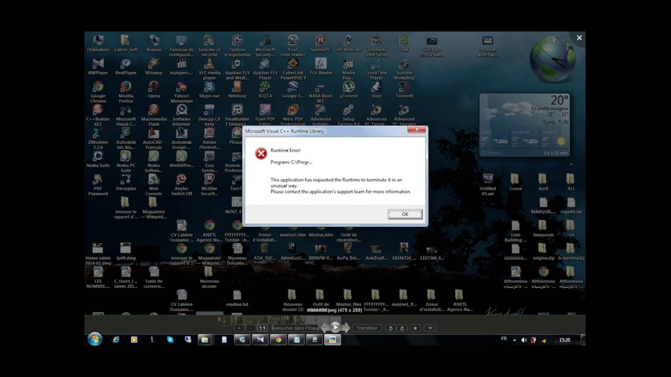Select the Mozilla Firefox desktop icon
The height and width of the screenshot is (377, 671).
coord(126,93)
